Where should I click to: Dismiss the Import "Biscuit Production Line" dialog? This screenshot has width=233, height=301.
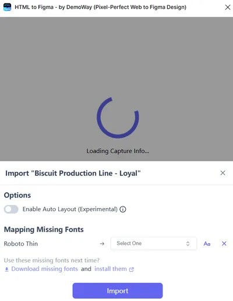click(223, 173)
